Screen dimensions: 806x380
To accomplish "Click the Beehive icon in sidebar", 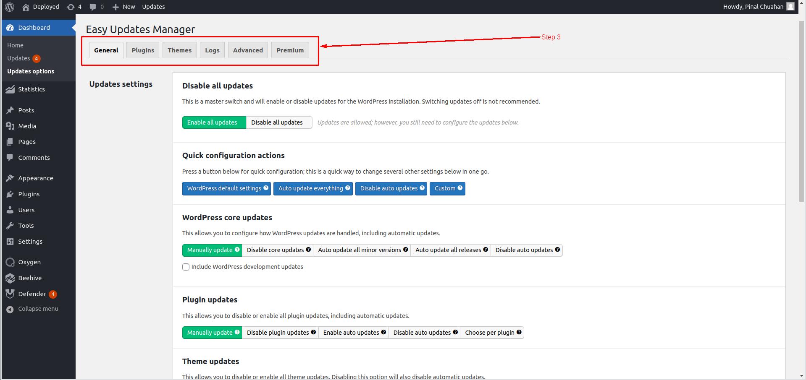I will (x=10, y=278).
